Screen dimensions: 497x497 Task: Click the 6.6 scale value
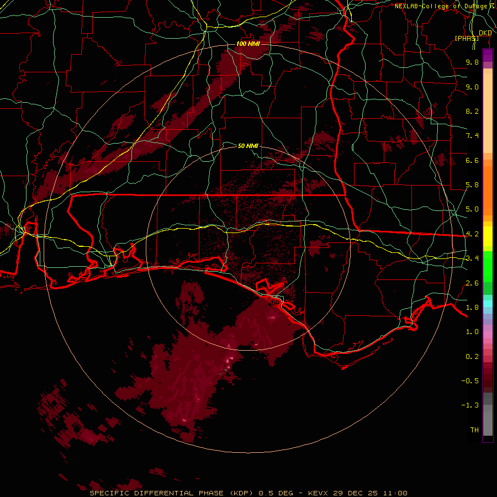(472, 160)
